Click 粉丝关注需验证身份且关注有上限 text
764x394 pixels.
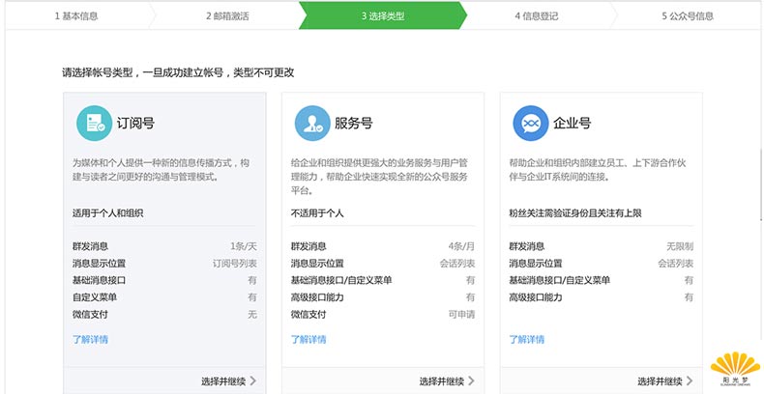coord(575,213)
